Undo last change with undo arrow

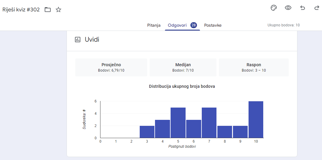303,8
